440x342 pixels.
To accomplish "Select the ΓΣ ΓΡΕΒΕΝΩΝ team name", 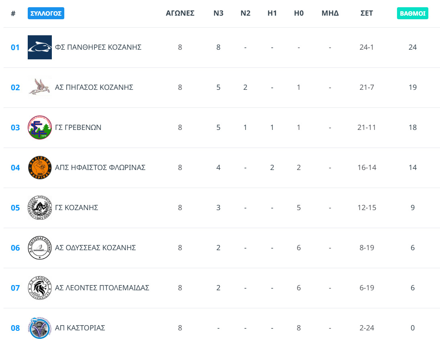I will [x=78, y=127].
